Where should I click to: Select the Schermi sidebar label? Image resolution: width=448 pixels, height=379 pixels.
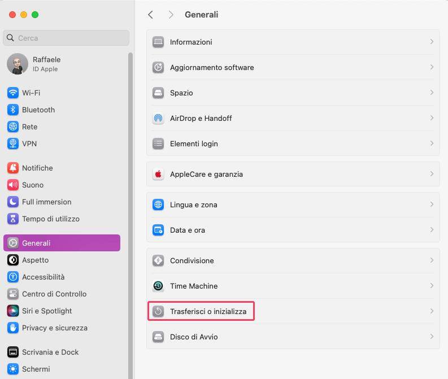[x=36, y=369]
